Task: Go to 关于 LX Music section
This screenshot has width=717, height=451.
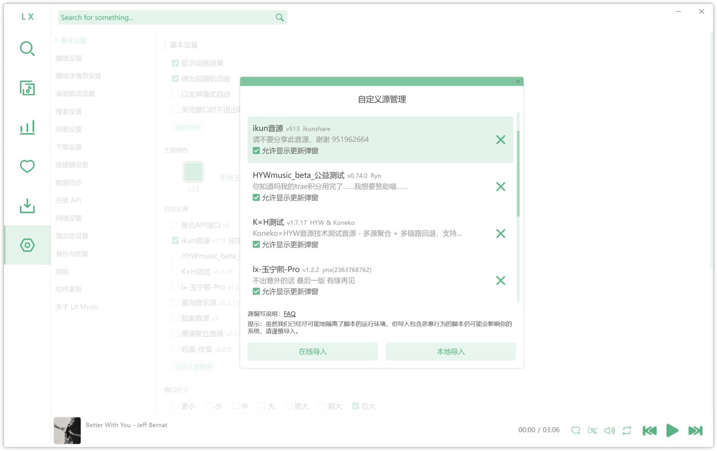Action: 77,307
